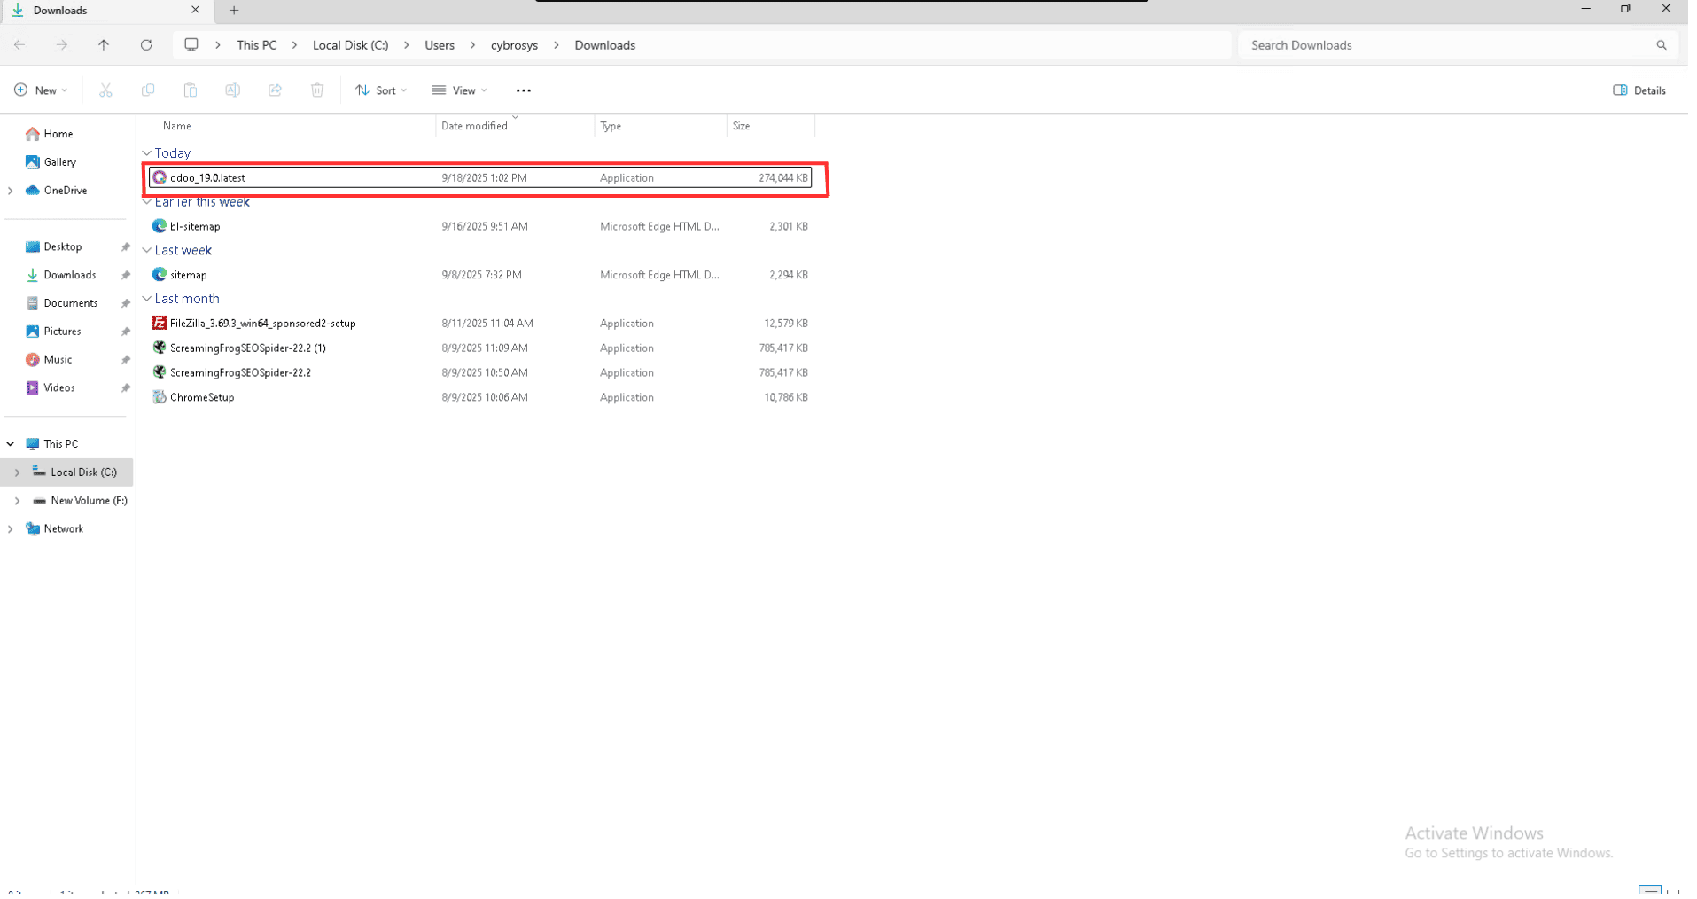Click the Rename icon in toolbar

pyautogui.click(x=233, y=90)
